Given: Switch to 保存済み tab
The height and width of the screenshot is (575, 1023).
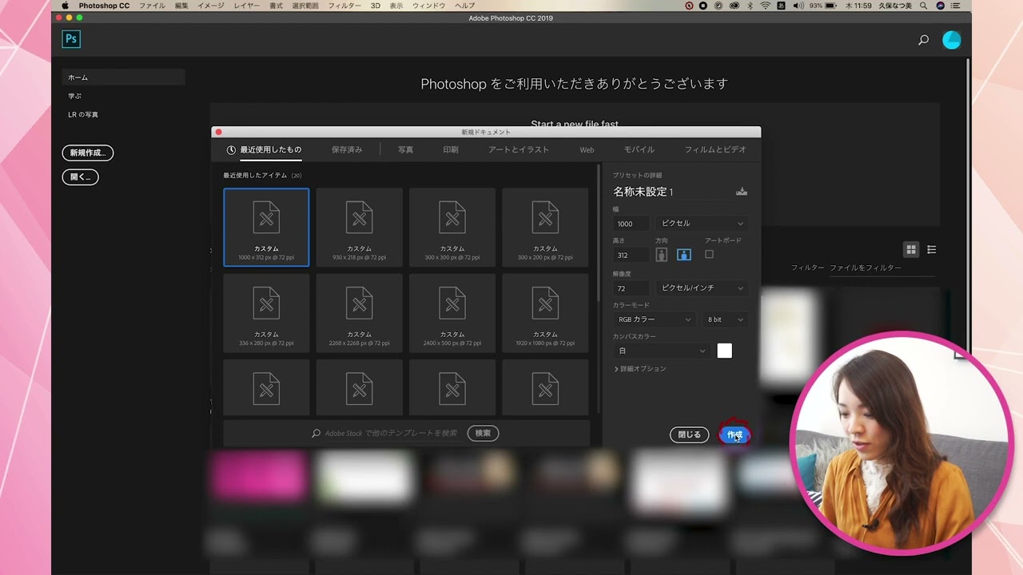Looking at the screenshot, I should coord(347,150).
